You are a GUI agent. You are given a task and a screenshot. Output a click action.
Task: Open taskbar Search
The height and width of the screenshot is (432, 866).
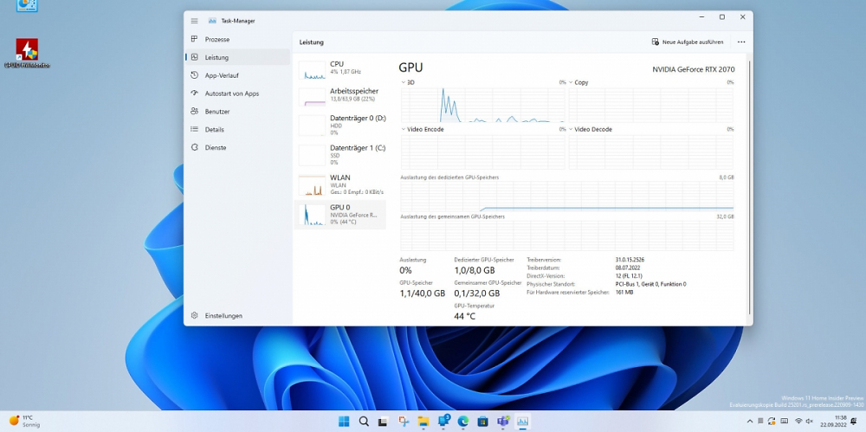pos(364,422)
